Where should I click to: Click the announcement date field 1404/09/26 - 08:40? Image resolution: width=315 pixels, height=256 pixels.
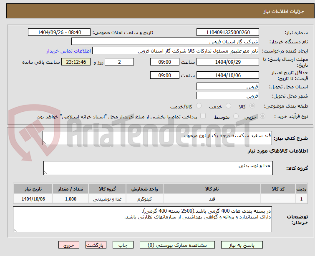click(59, 33)
